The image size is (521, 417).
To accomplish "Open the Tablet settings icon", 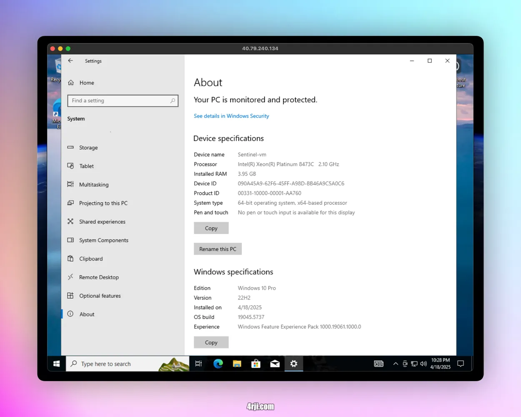I will (71, 166).
